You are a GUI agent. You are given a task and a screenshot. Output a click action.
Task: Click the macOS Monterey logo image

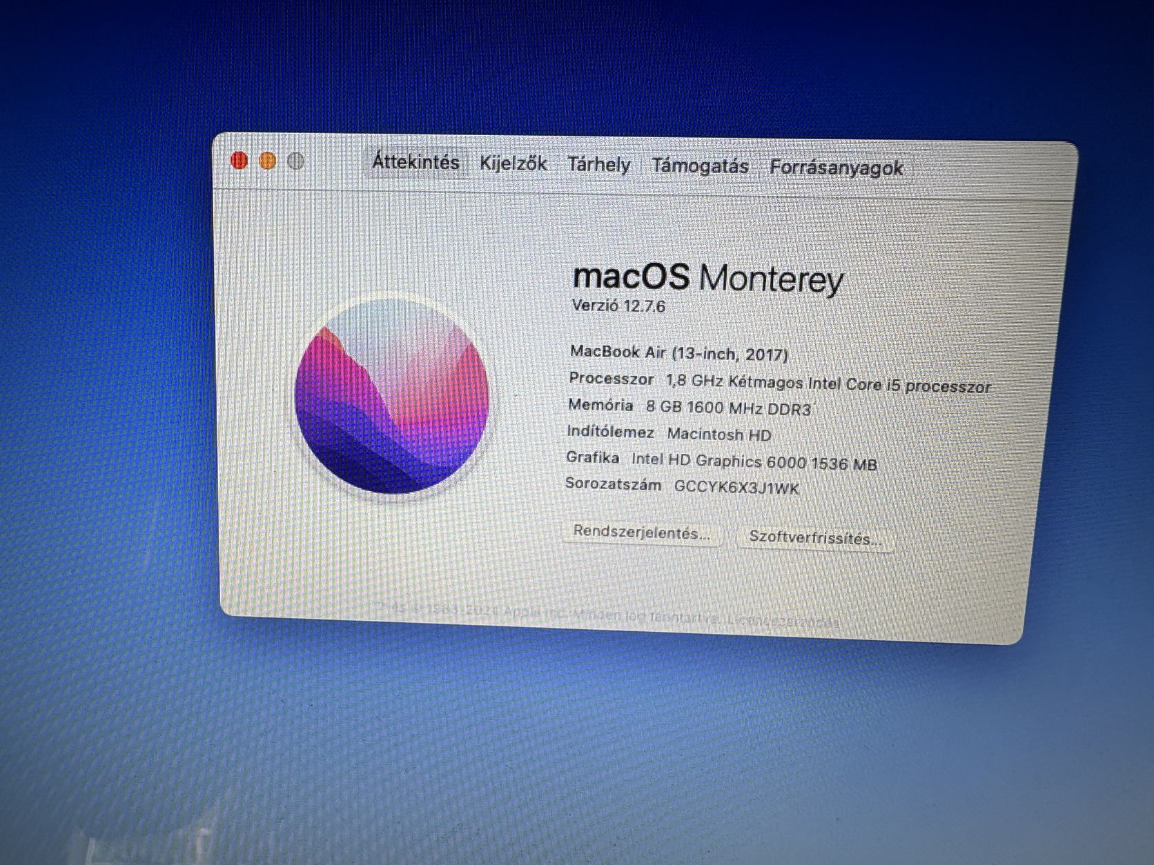392,397
